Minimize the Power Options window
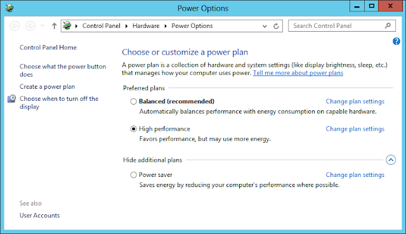 [x=357, y=6]
